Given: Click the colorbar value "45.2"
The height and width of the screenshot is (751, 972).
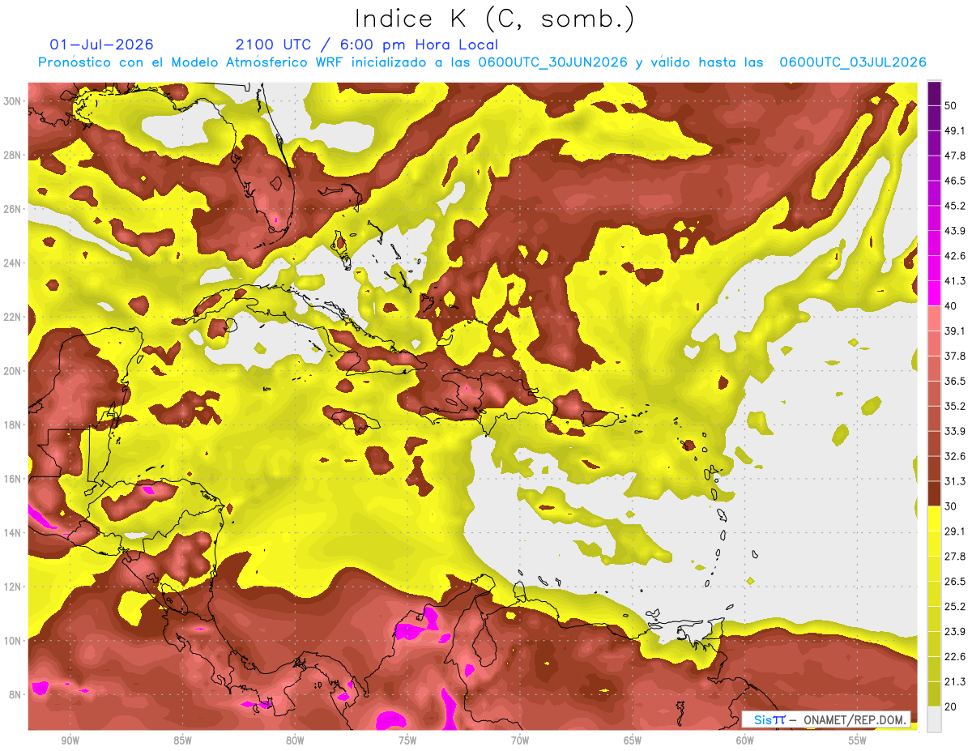Looking at the screenshot, I should [954, 206].
